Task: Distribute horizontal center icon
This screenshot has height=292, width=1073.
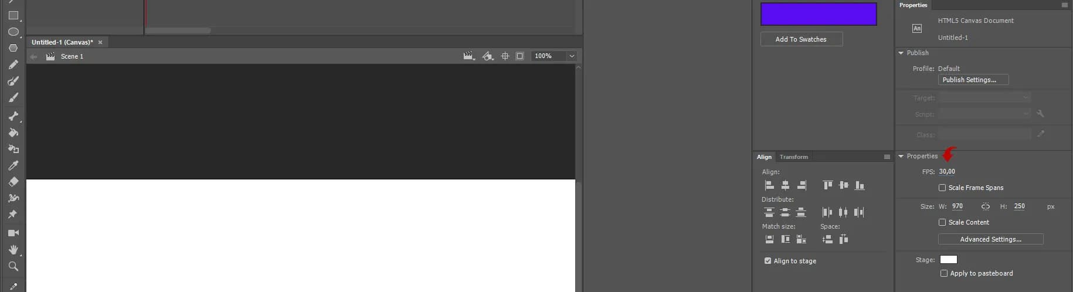Action: point(843,212)
